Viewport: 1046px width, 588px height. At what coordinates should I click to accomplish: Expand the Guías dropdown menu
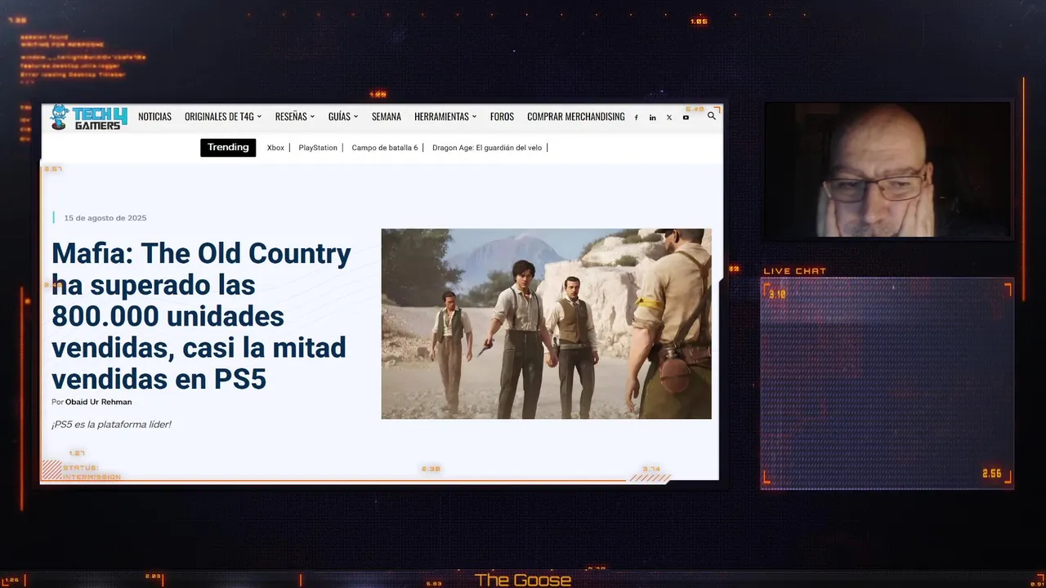pyautogui.click(x=343, y=117)
